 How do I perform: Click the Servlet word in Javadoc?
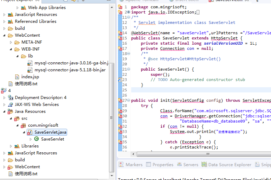click(x=147, y=22)
